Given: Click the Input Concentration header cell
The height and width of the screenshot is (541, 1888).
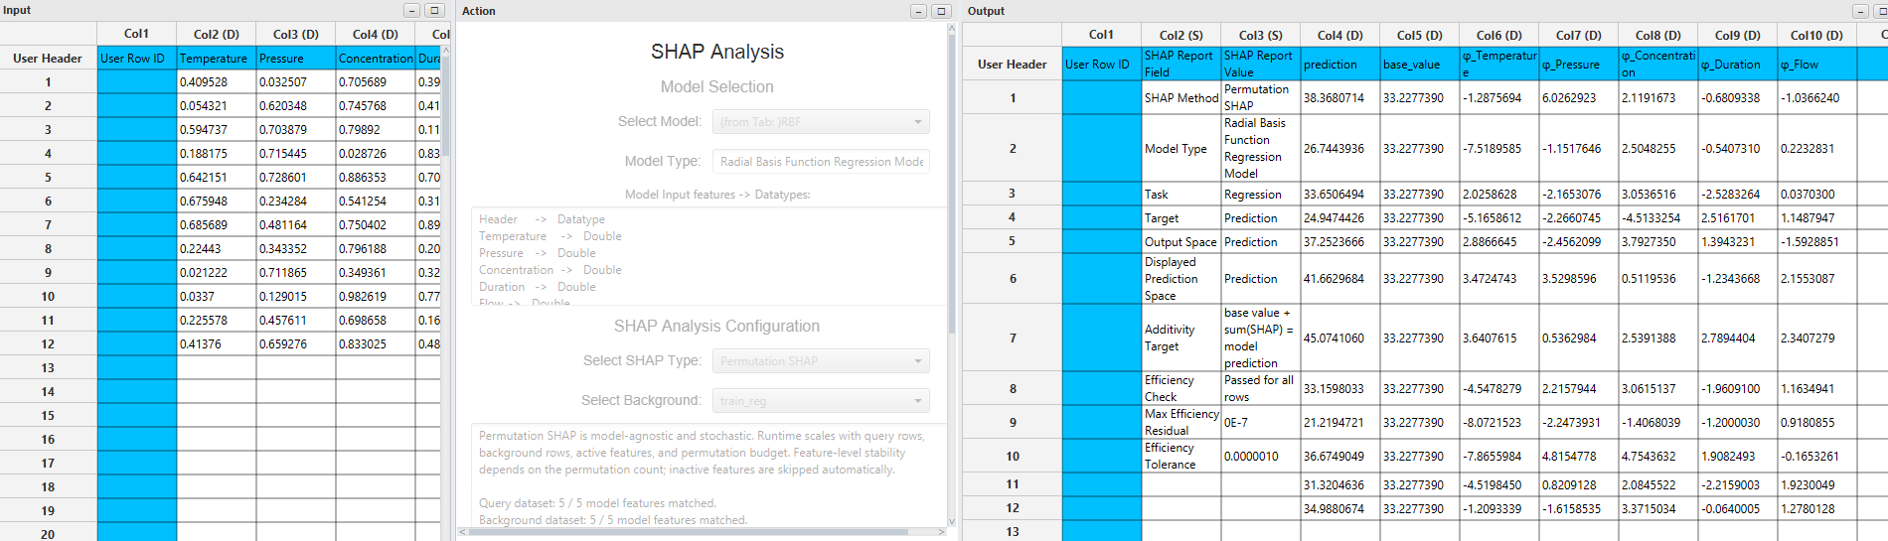Looking at the screenshot, I should click(376, 59).
